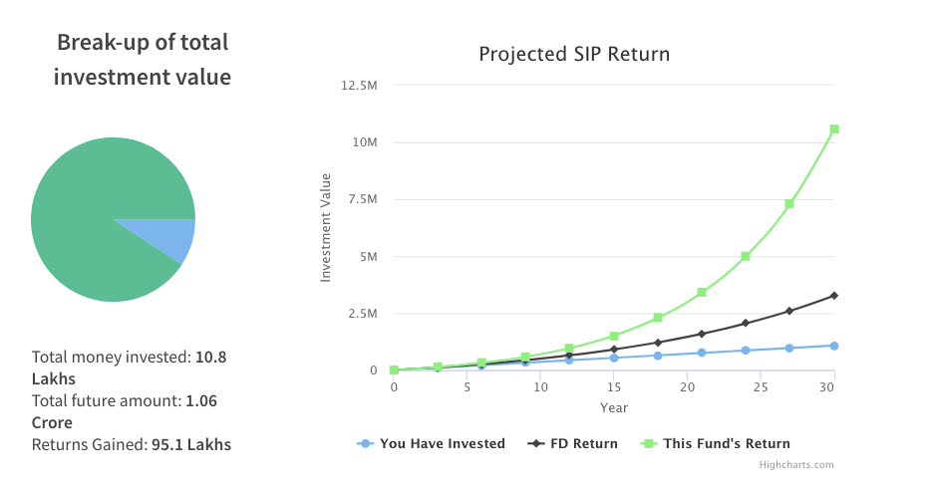Toggle "This Fund's Return" legend series

click(714, 443)
